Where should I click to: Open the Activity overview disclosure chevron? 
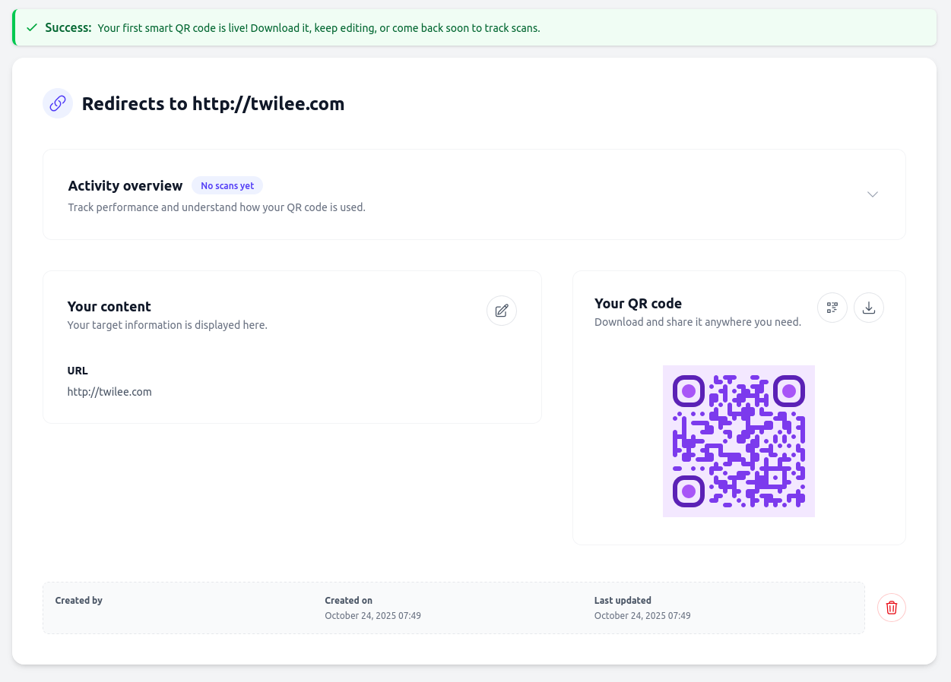[872, 194]
